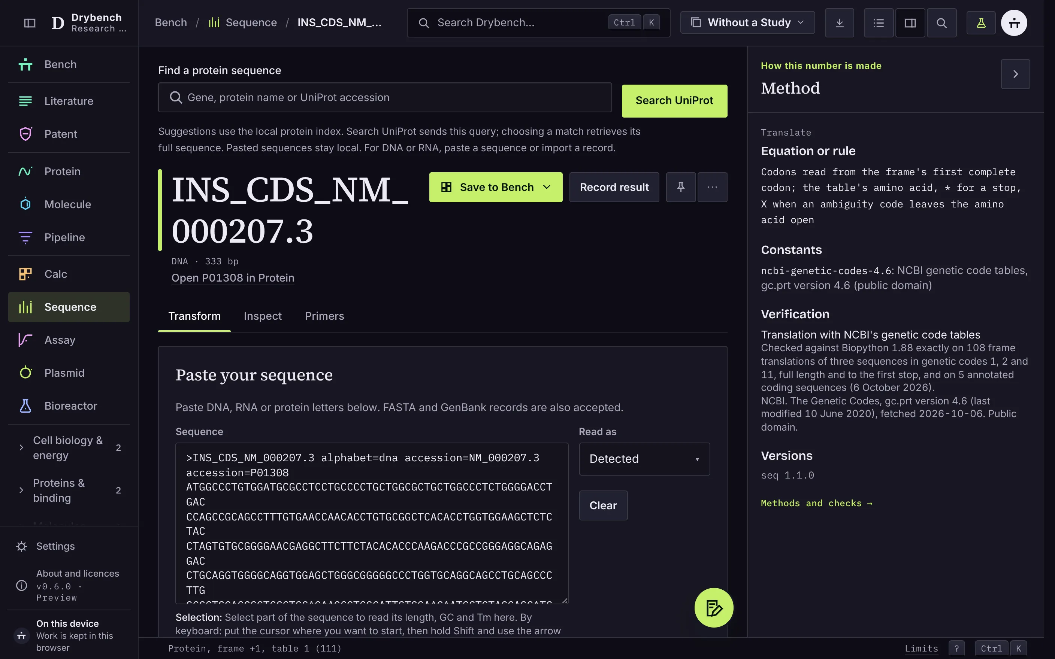Image resolution: width=1055 pixels, height=659 pixels.
Task: Open P01308 in Protein link
Action: point(233,277)
